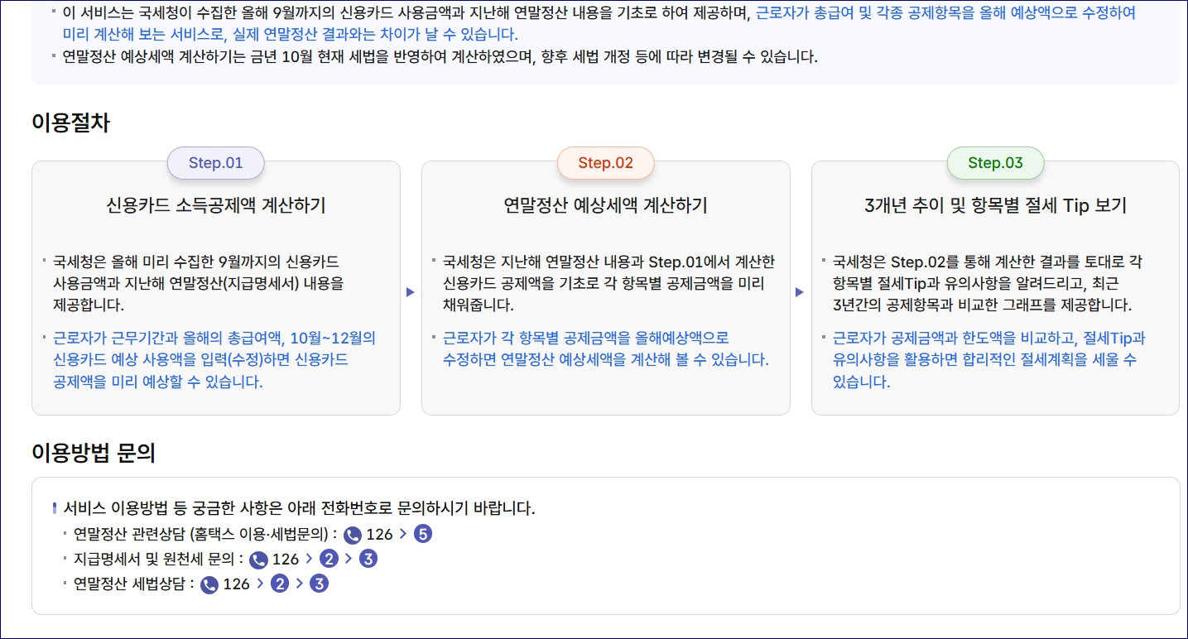Click the 신용카드 소득공제액 계산하기 card title

pyautogui.click(x=215, y=205)
